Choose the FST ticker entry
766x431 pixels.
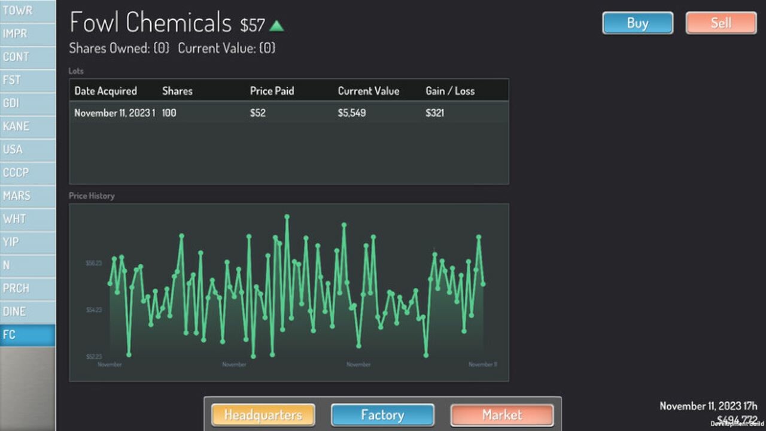(28, 80)
